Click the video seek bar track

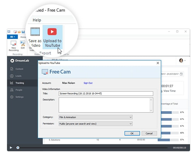point(93,148)
